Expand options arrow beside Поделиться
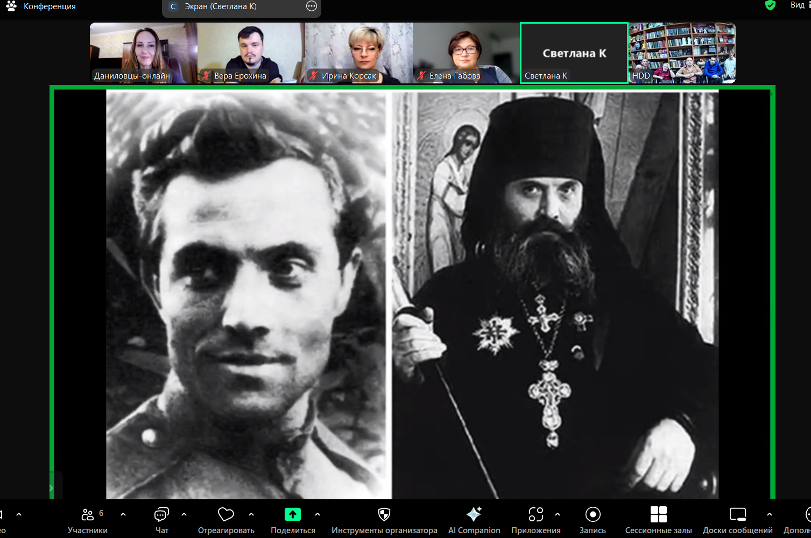The image size is (811, 538). point(318,514)
